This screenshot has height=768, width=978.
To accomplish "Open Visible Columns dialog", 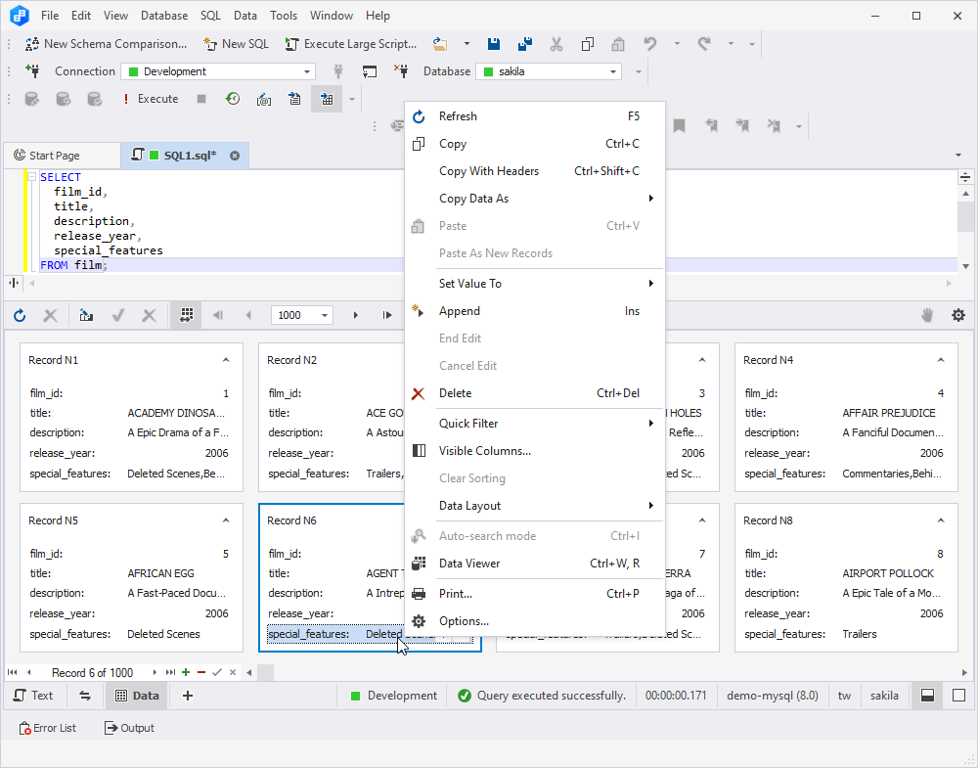I will pyautogui.click(x=535, y=450).
